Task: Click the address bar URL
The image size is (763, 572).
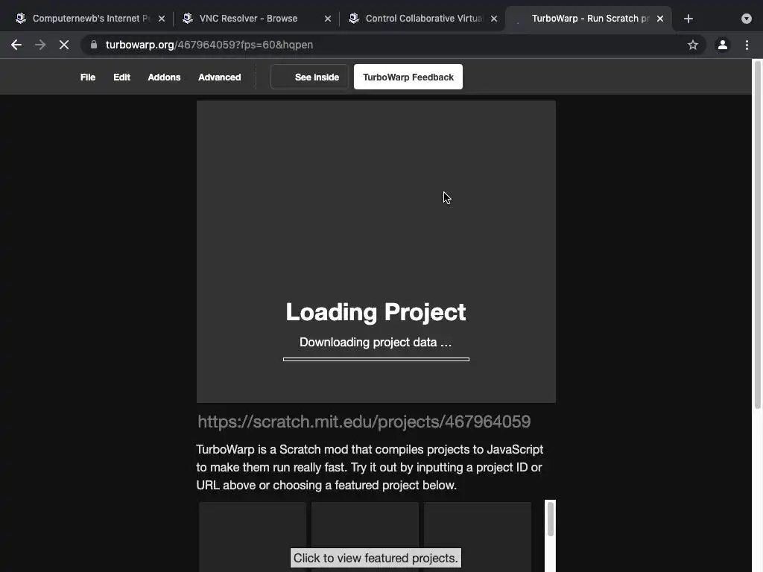Action: pos(209,45)
